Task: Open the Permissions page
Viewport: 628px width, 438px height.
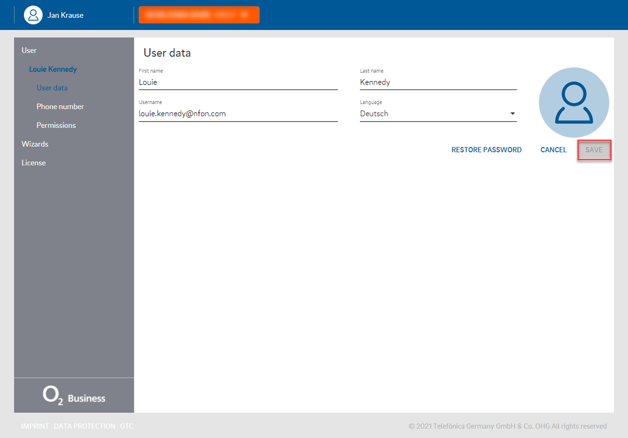Action: (56, 125)
